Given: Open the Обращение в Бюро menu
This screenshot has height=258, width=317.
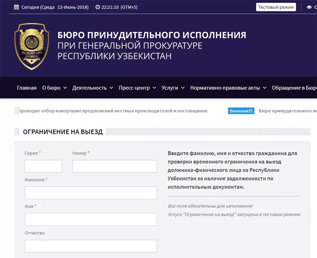Looking at the screenshot, I should point(294,88).
